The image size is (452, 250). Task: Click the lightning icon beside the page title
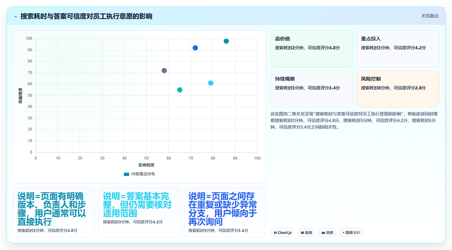[x=15, y=16]
